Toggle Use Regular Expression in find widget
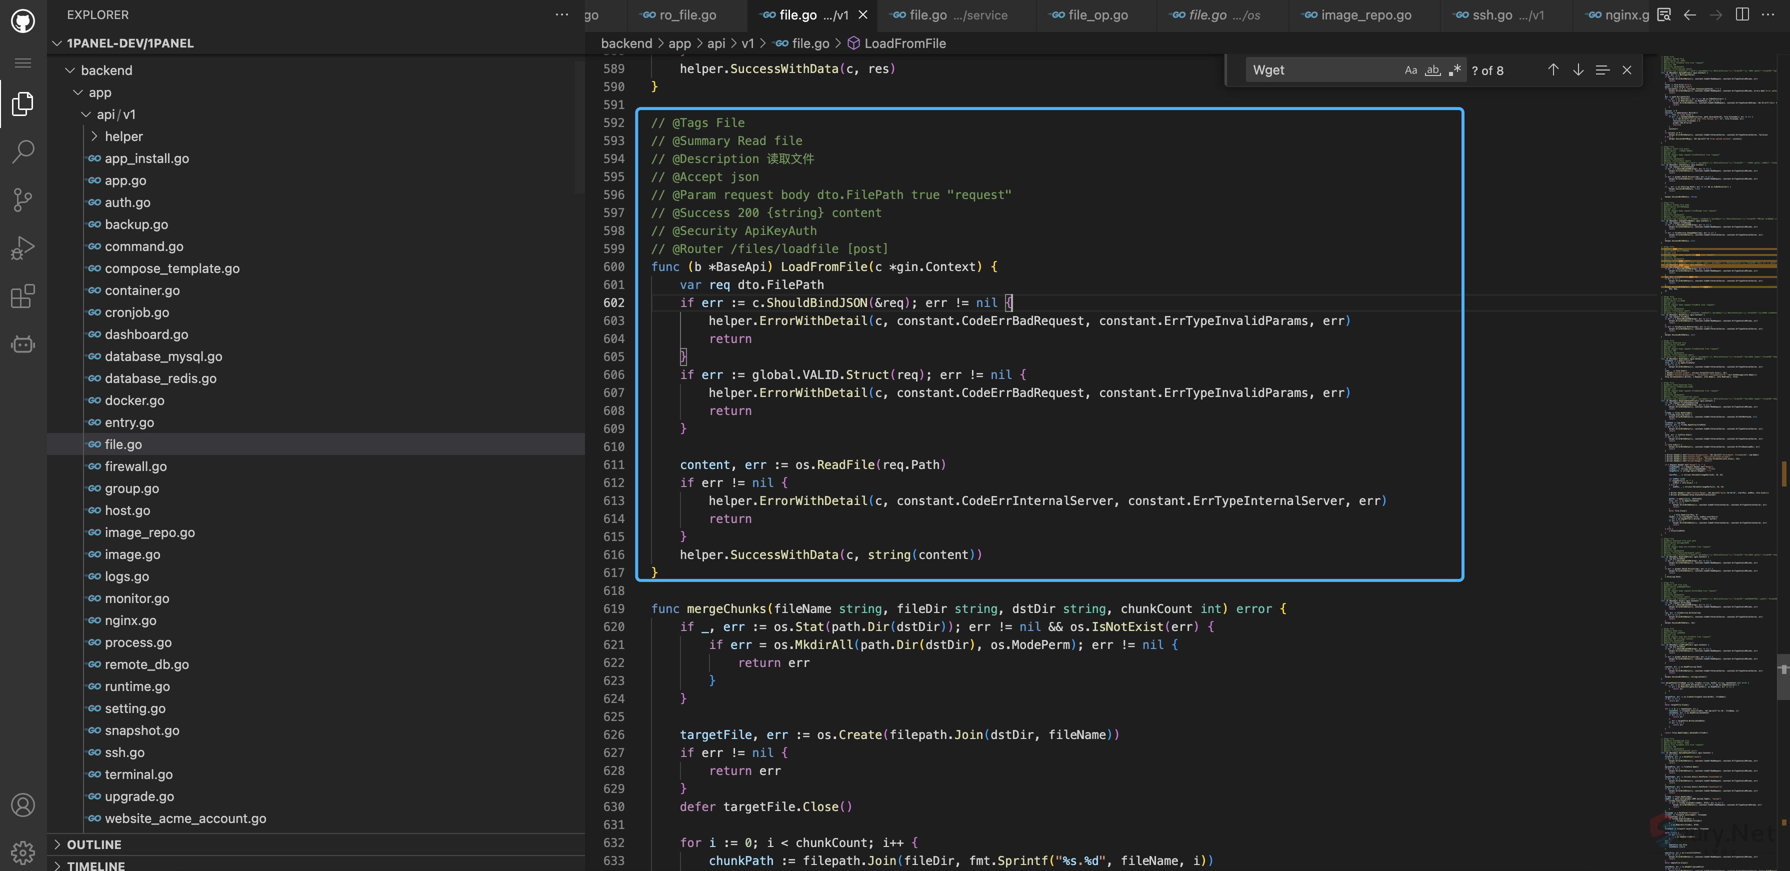The image size is (1790, 871). coord(1454,70)
